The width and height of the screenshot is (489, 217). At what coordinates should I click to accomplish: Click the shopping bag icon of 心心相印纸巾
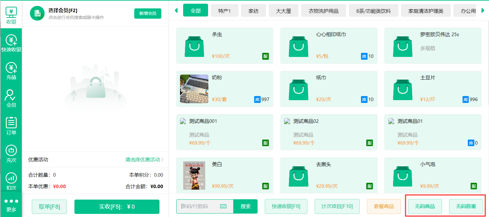(298, 46)
